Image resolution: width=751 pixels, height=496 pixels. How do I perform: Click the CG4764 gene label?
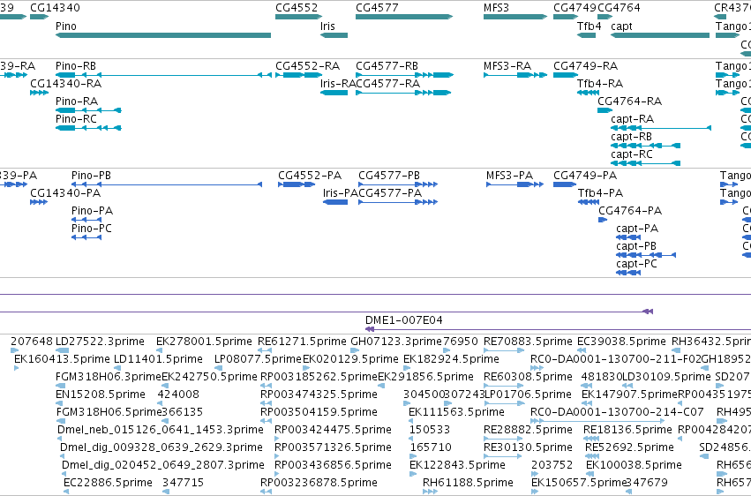[619, 8]
